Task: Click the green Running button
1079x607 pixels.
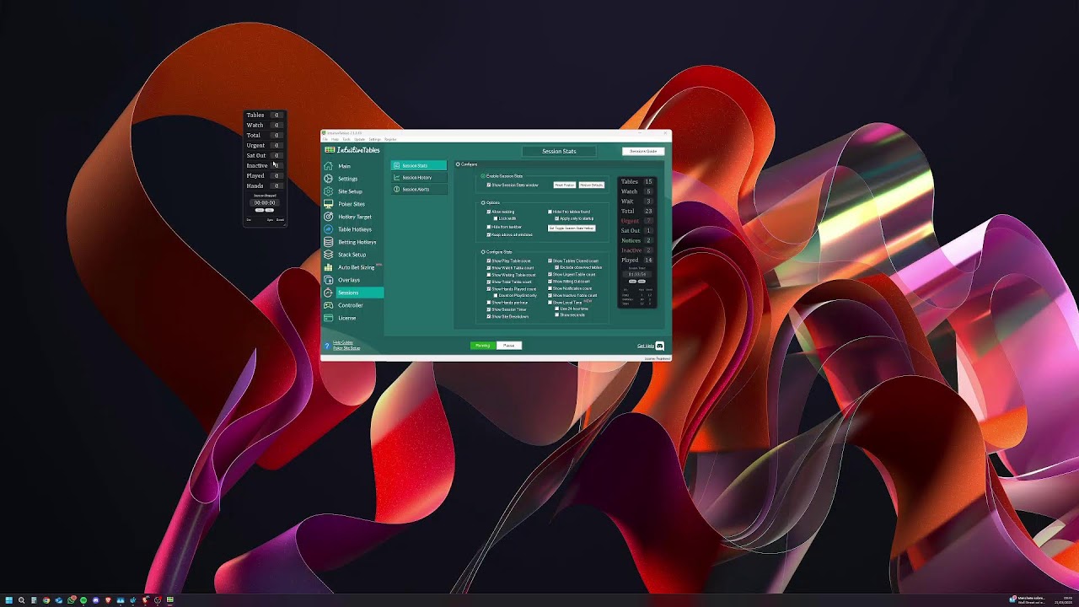Action: [x=482, y=346]
